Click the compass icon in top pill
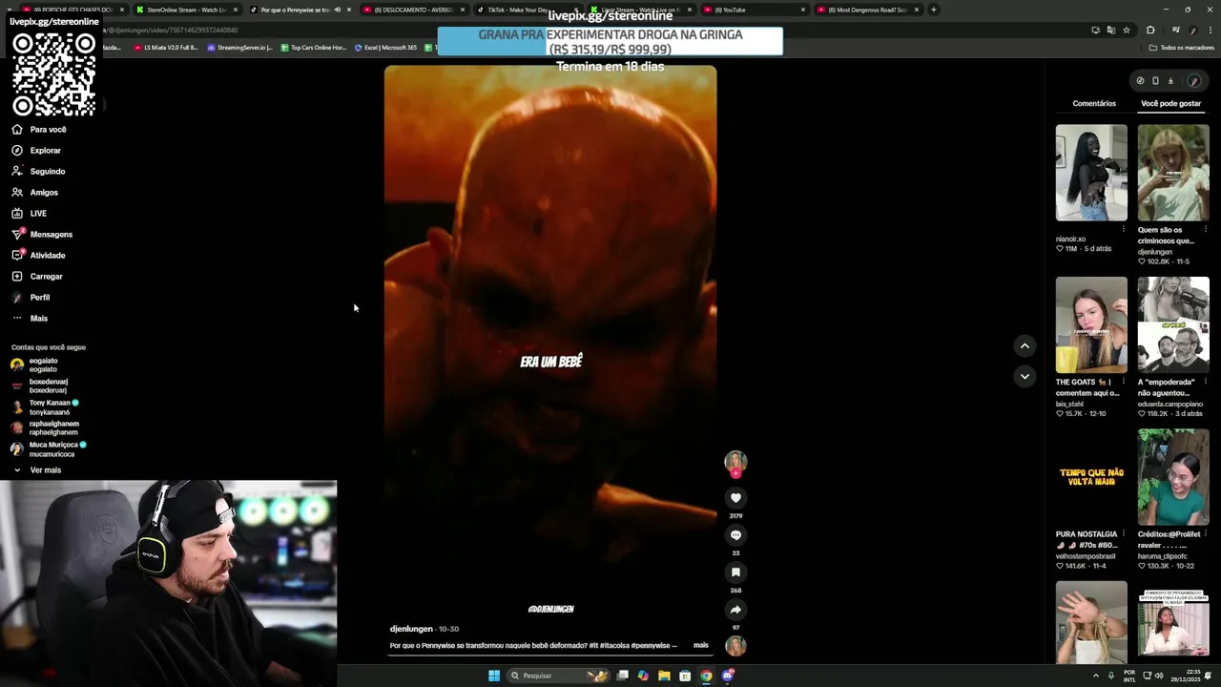The height and width of the screenshot is (687, 1221). (1140, 81)
